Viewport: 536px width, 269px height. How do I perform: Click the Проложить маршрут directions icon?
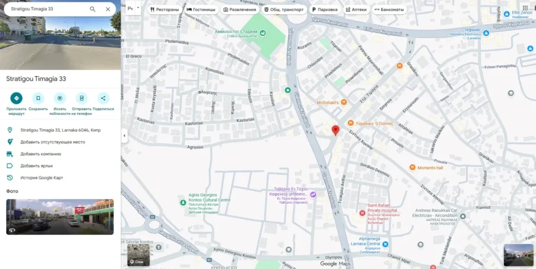point(16,98)
